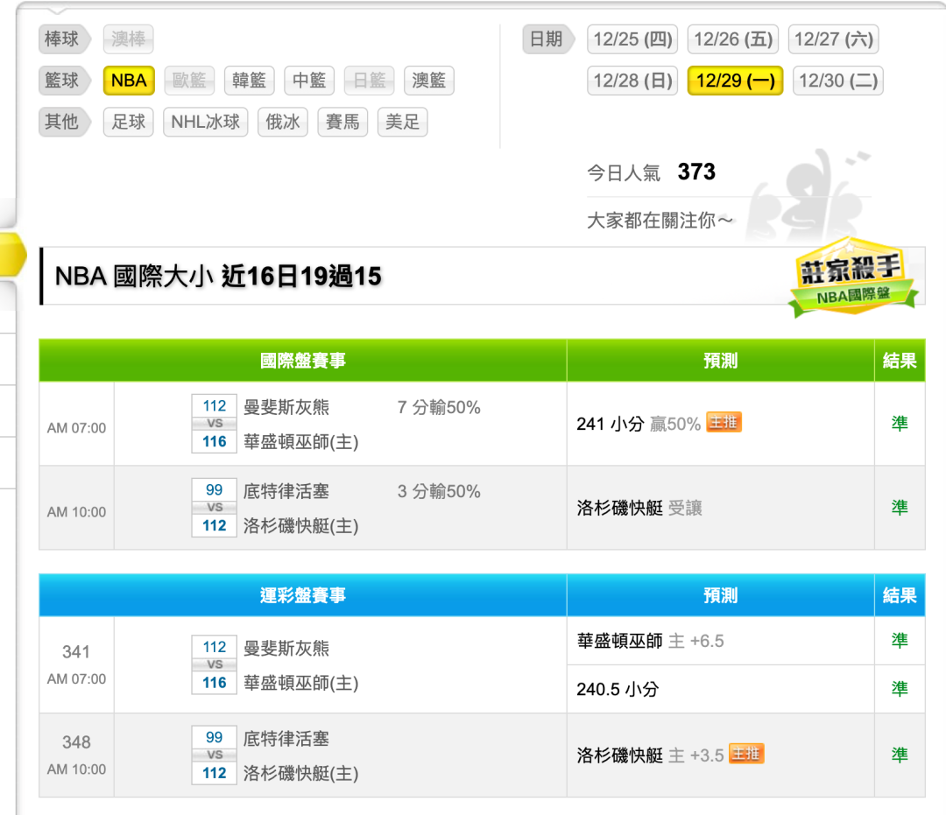Pick date 12/26 (五)
This screenshot has width=946, height=815.
pyautogui.click(x=733, y=39)
